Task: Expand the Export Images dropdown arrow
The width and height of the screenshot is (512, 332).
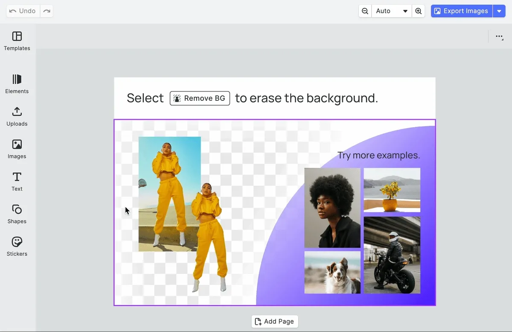Action: (x=499, y=11)
